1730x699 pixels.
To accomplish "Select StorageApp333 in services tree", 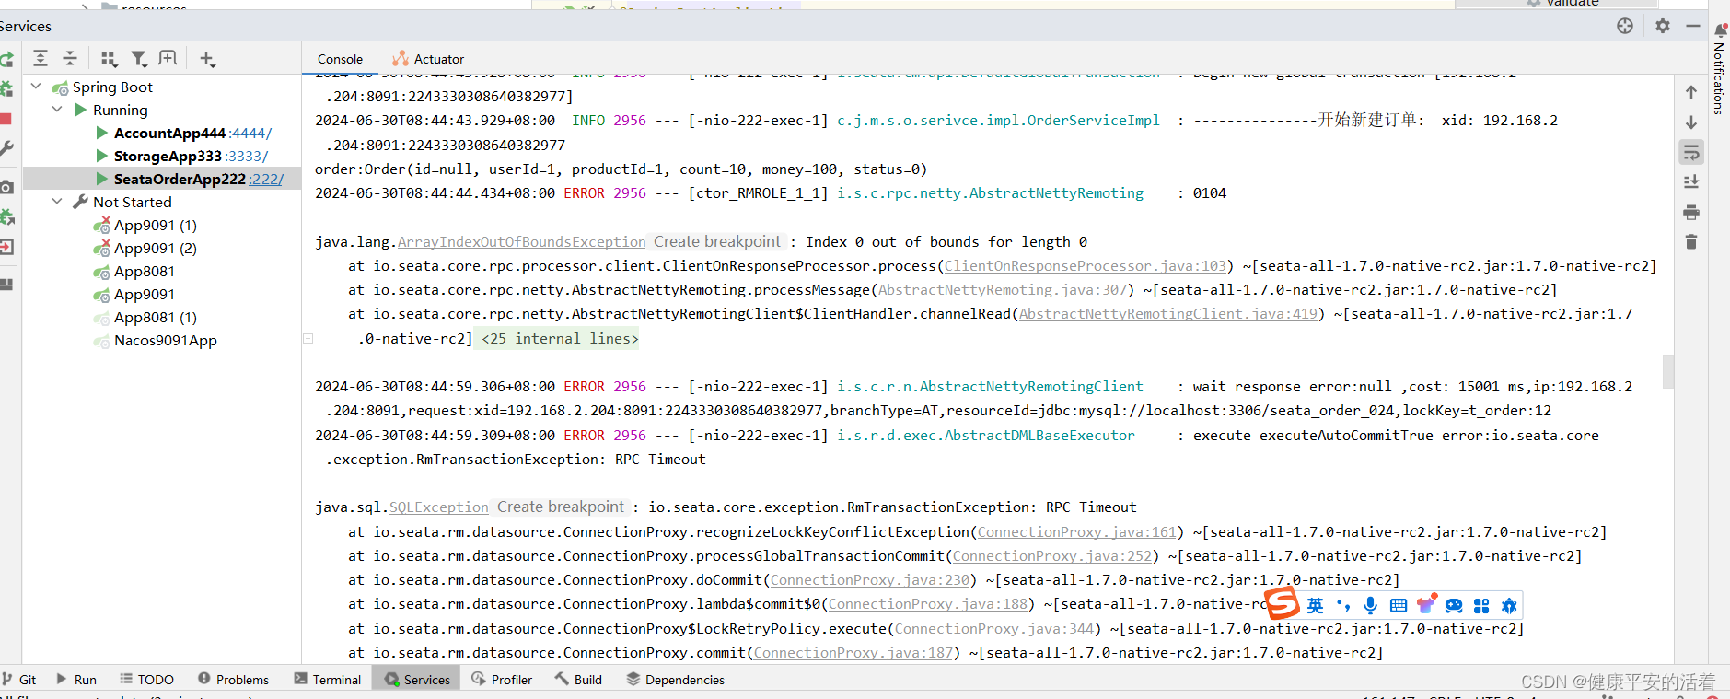I will click(x=168, y=156).
